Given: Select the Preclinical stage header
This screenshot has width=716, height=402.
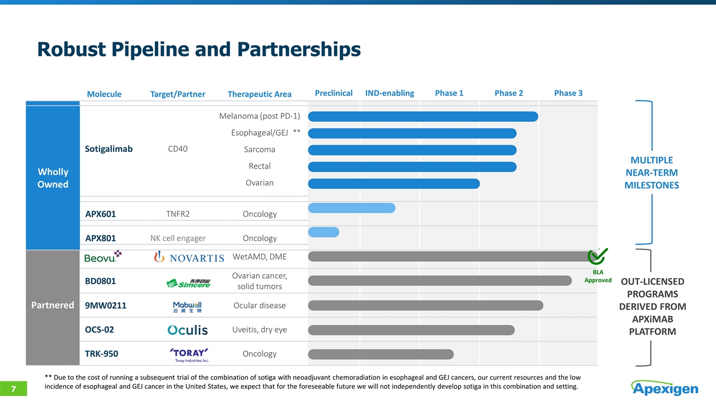Looking at the screenshot, I should click(334, 93).
